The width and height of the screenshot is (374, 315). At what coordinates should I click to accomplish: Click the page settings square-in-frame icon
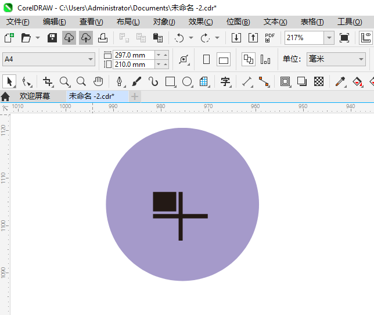(184, 59)
